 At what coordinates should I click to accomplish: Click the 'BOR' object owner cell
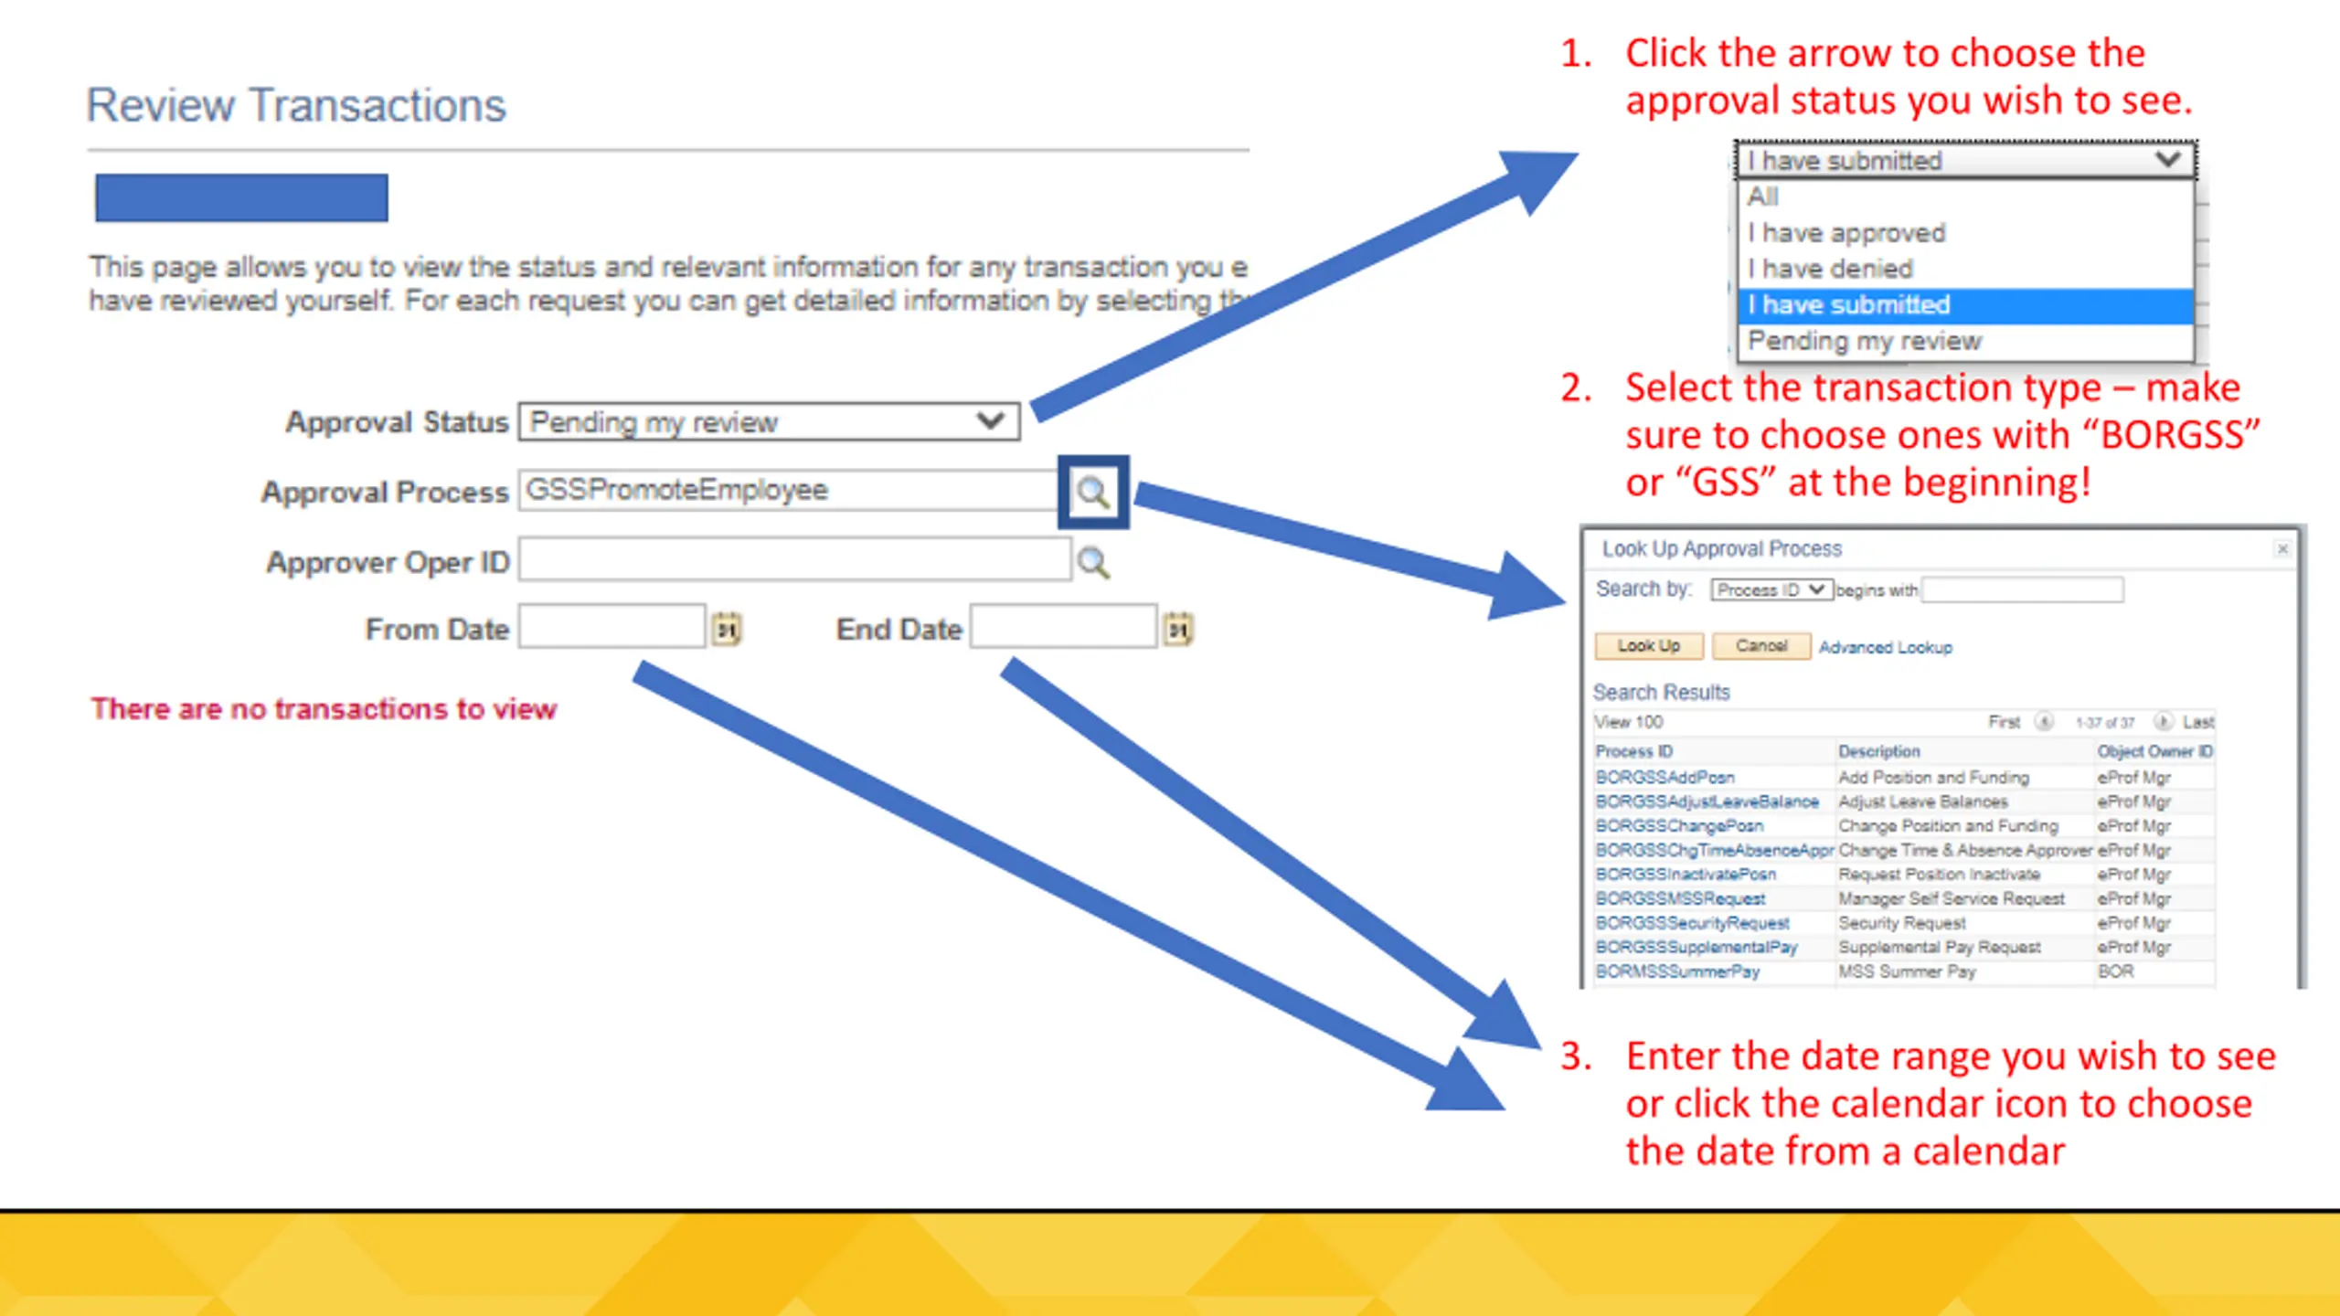click(x=2116, y=971)
